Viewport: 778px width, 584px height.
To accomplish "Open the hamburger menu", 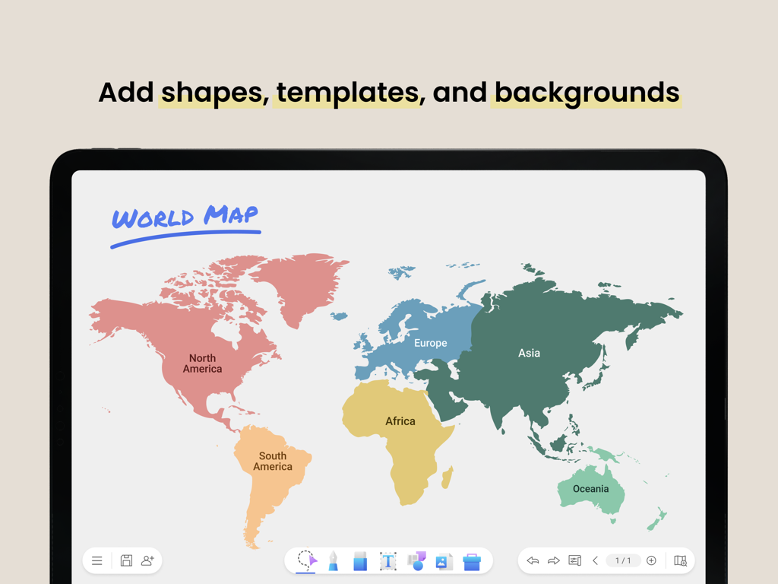I will tap(96, 560).
